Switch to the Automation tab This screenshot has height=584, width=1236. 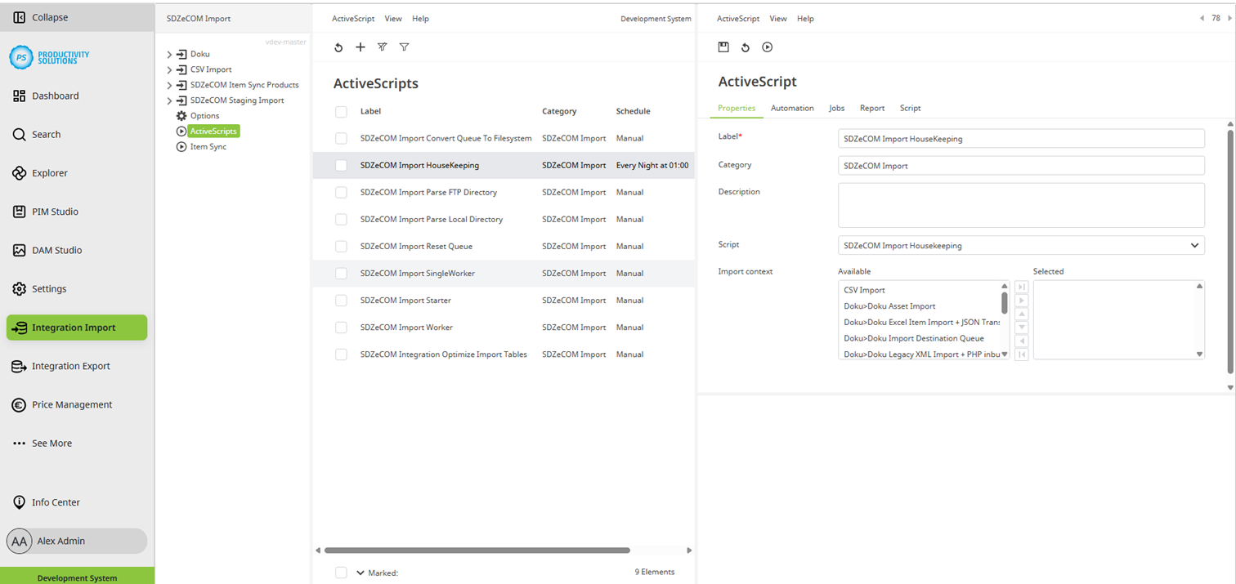click(791, 107)
